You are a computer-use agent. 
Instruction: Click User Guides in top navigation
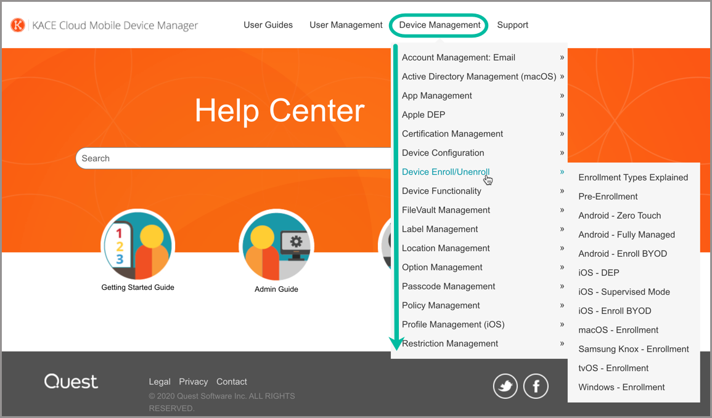pyautogui.click(x=268, y=25)
